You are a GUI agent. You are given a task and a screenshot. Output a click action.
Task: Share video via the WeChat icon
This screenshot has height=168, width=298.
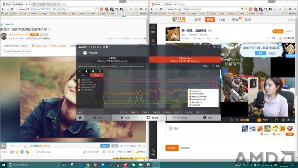27,152
